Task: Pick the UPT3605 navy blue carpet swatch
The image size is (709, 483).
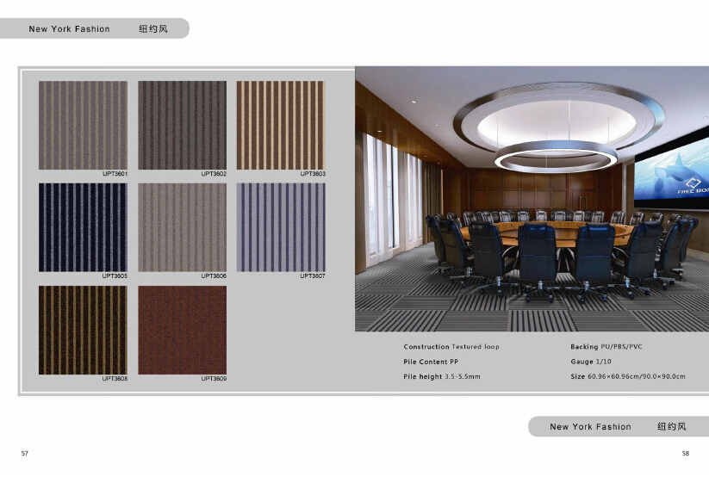Action: pyautogui.click(x=83, y=227)
